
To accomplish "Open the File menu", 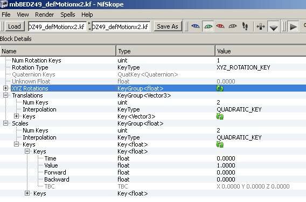I will coord(6,15).
